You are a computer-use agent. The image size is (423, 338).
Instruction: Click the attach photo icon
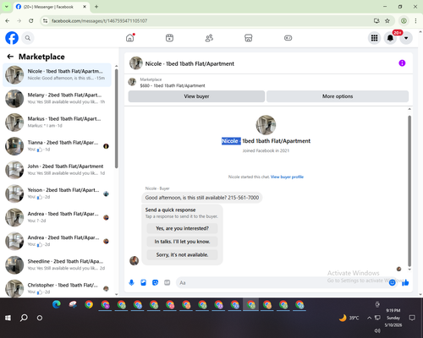pos(143,282)
